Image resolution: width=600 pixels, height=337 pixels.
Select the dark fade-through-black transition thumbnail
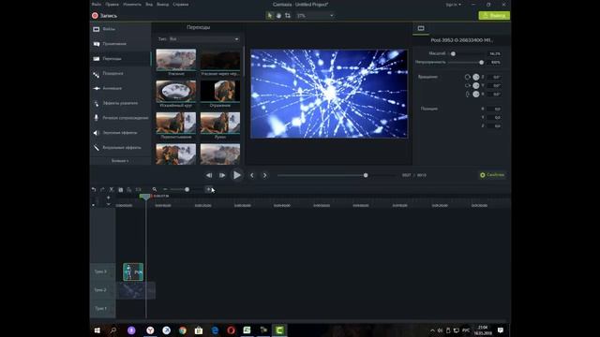pyautogui.click(x=220, y=60)
